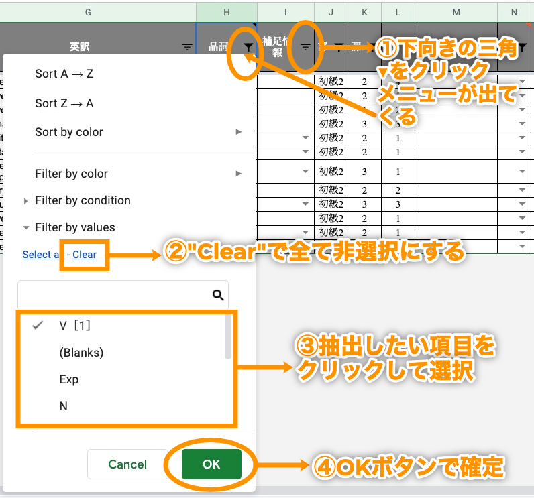Click the filter icon in 品詞 header
534x498 pixels.
coord(249,47)
